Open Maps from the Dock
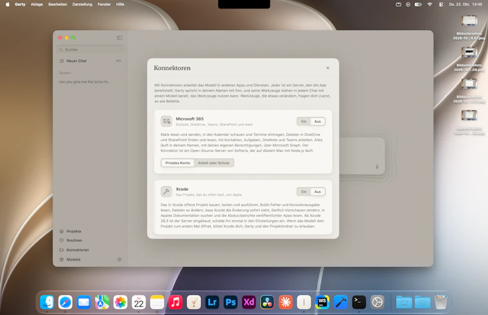 (x=102, y=302)
